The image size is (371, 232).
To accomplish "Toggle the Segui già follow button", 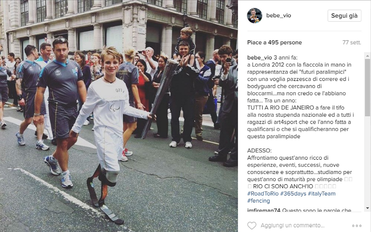I will click(x=344, y=16).
